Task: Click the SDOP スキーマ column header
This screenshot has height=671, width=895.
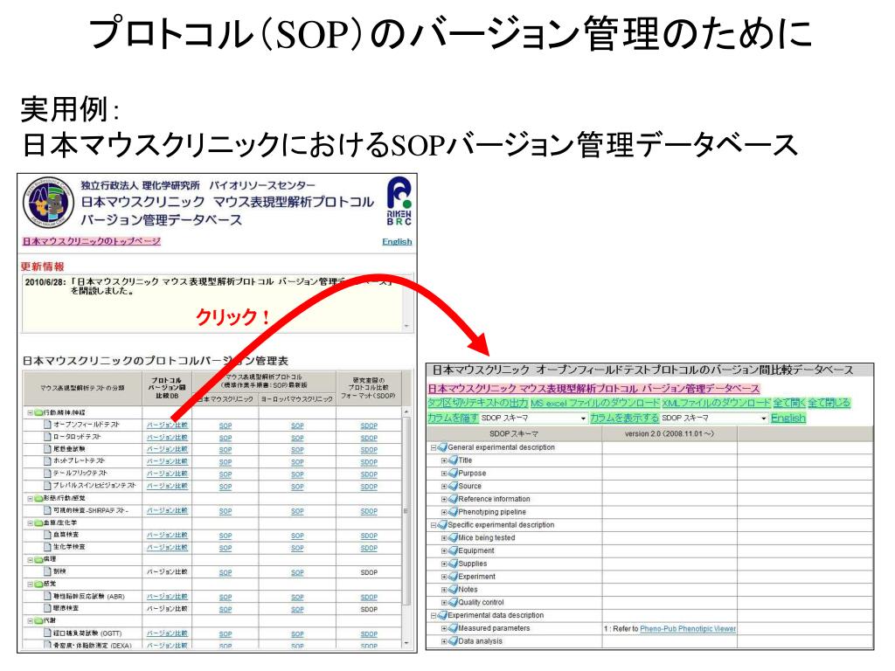Action: tap(514, 434)
